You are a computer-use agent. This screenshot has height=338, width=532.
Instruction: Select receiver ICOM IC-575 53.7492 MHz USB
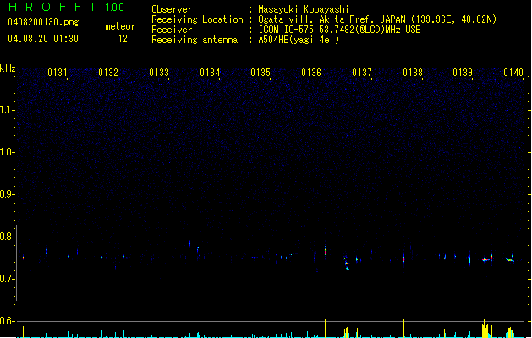coord(340,30)
